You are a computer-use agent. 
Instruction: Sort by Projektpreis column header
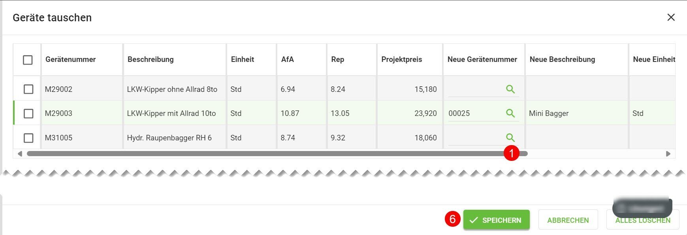[401, 60]
